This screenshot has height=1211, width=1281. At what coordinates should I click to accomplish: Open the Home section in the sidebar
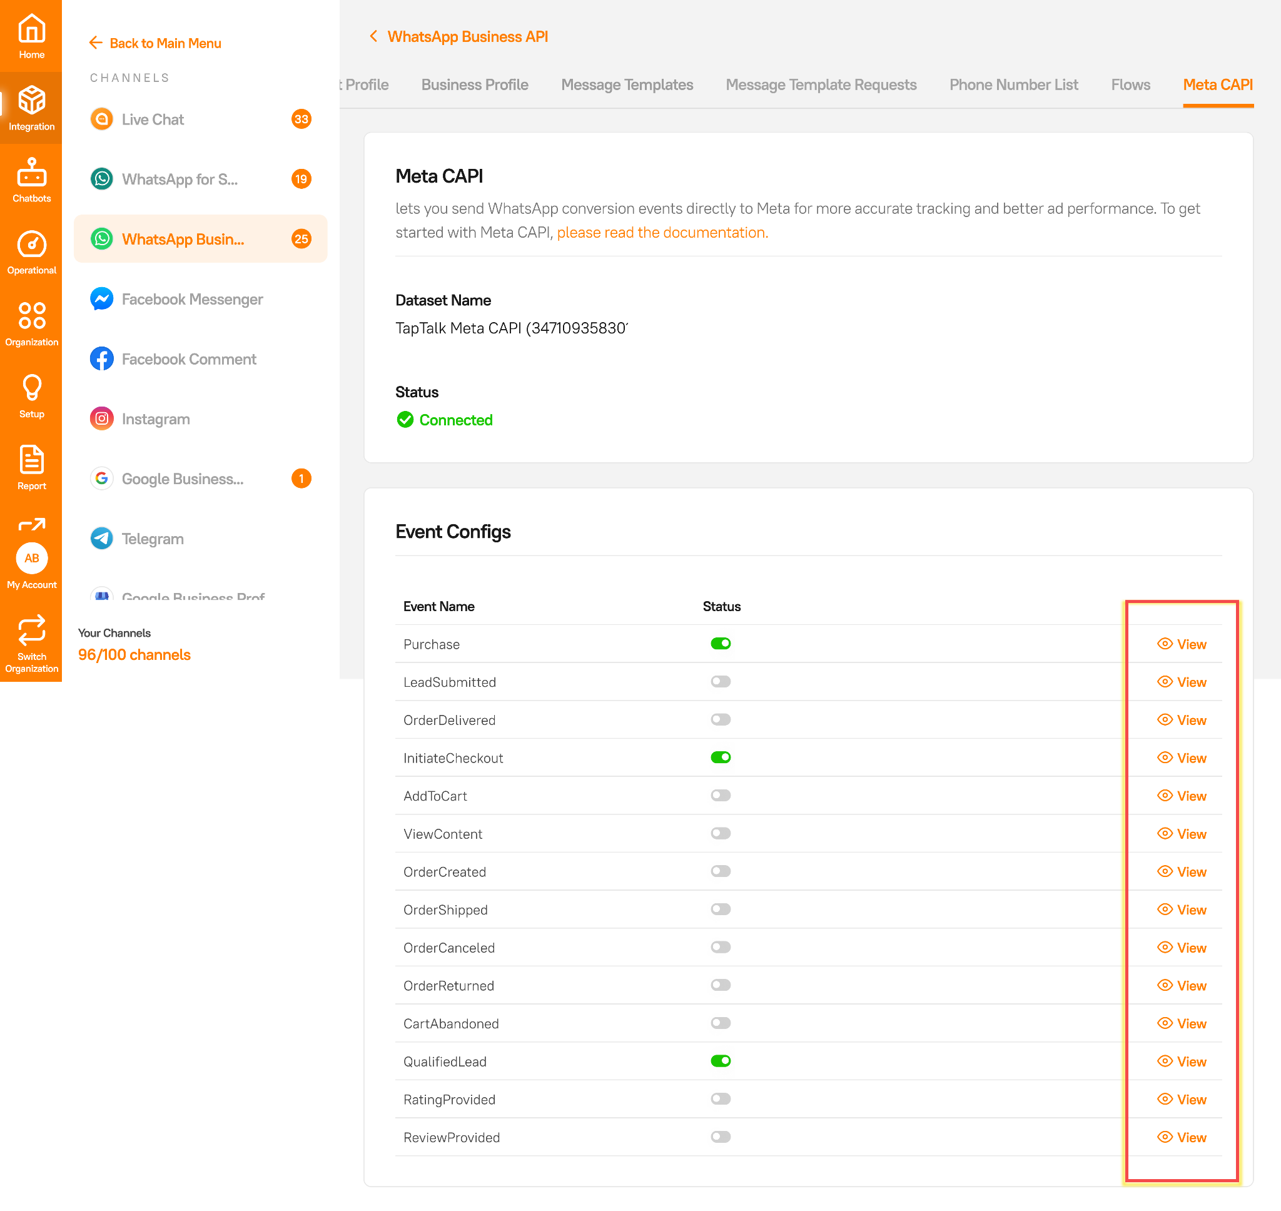pos(32,36)
